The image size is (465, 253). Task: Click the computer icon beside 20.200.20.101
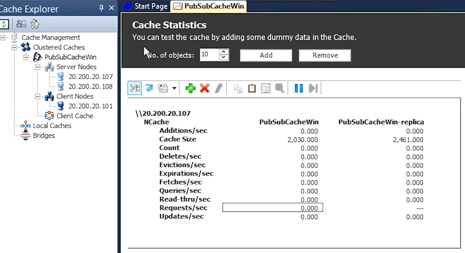click(x=60, y=106)
